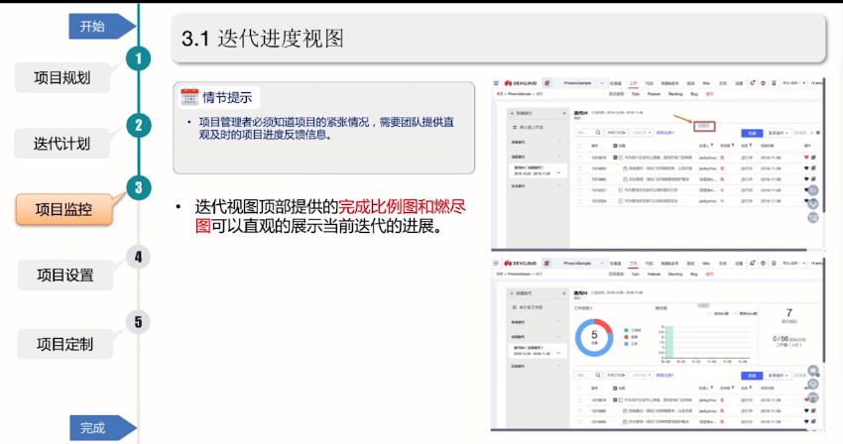This screenshot has width=843, height=444.
Task: Open hamburger menu in lower DevCloud screenshot
Action: 496,264
